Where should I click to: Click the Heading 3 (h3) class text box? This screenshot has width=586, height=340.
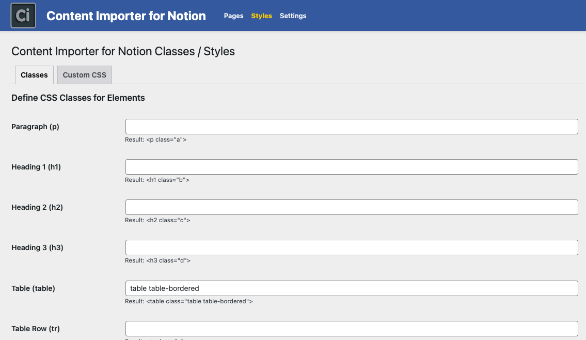coord(351,248)
